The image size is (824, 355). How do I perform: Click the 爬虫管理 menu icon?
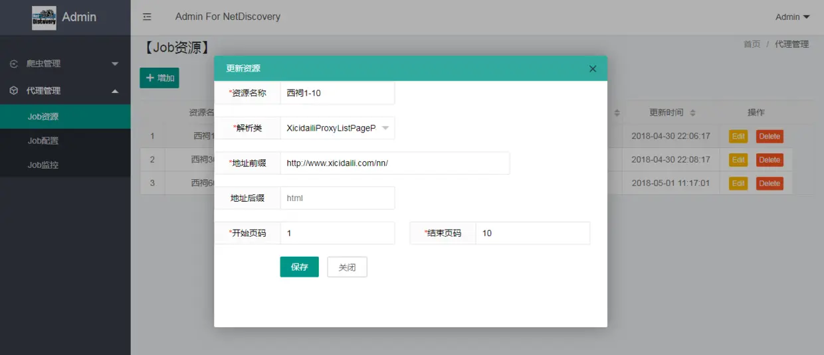13,64
